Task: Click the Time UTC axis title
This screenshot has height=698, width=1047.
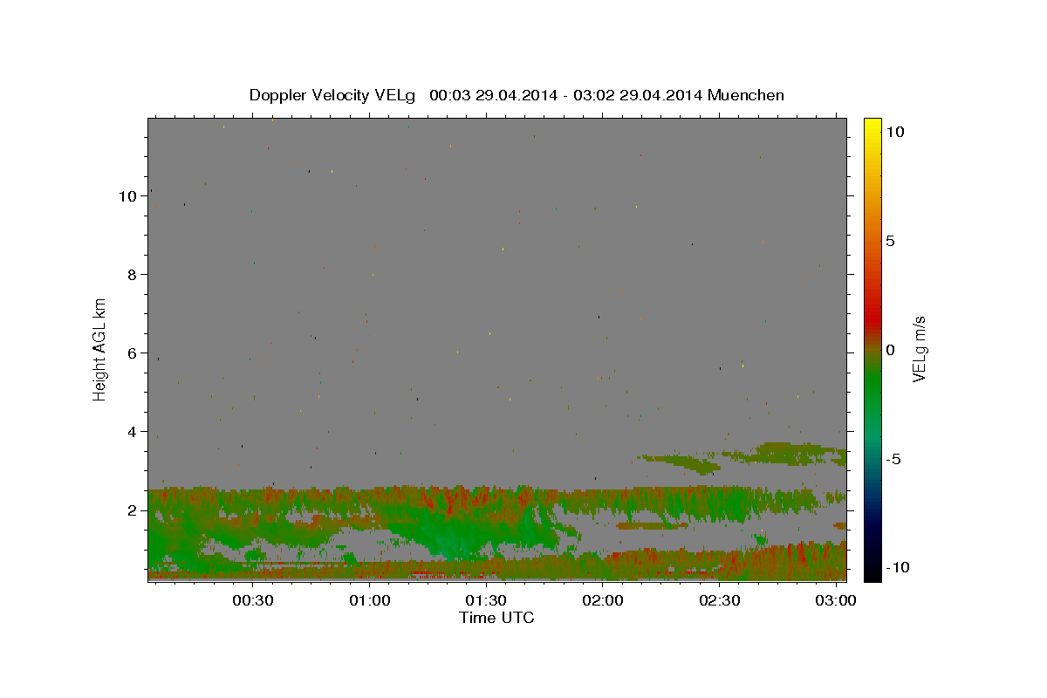Action: pos(496,618)
